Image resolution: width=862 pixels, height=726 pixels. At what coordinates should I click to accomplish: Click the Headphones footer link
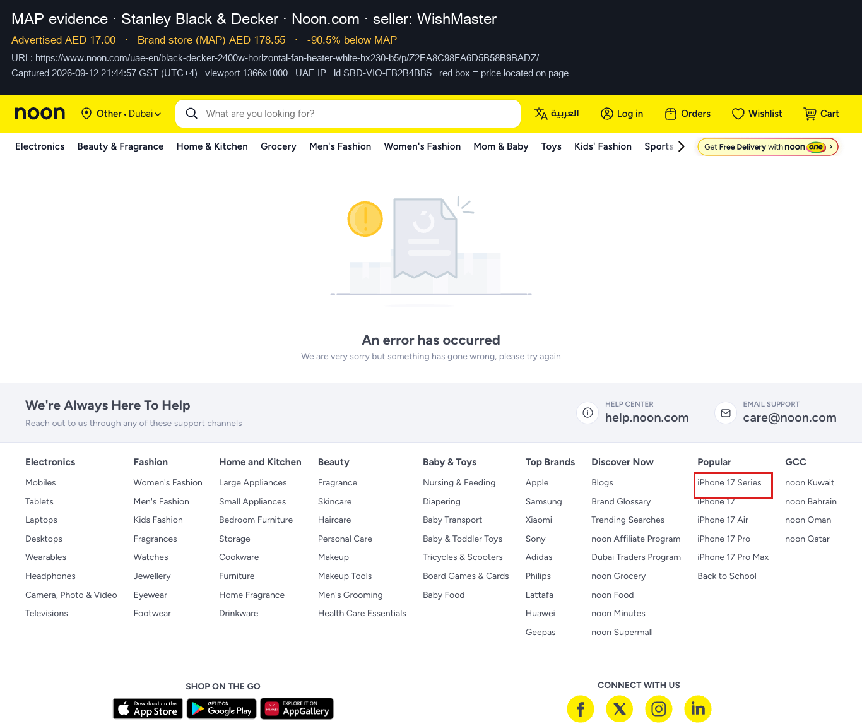(x=50, y=576)
